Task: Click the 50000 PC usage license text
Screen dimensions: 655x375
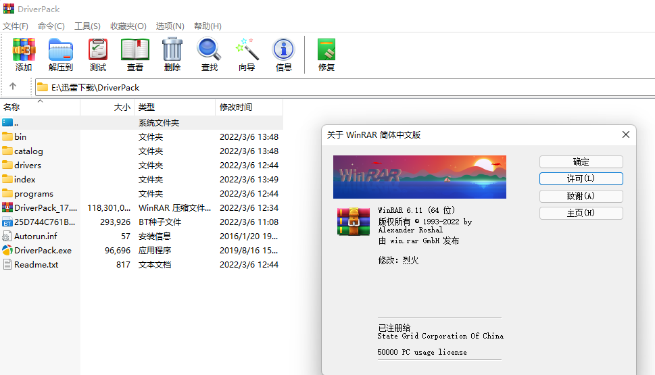Action: [422, 352]
